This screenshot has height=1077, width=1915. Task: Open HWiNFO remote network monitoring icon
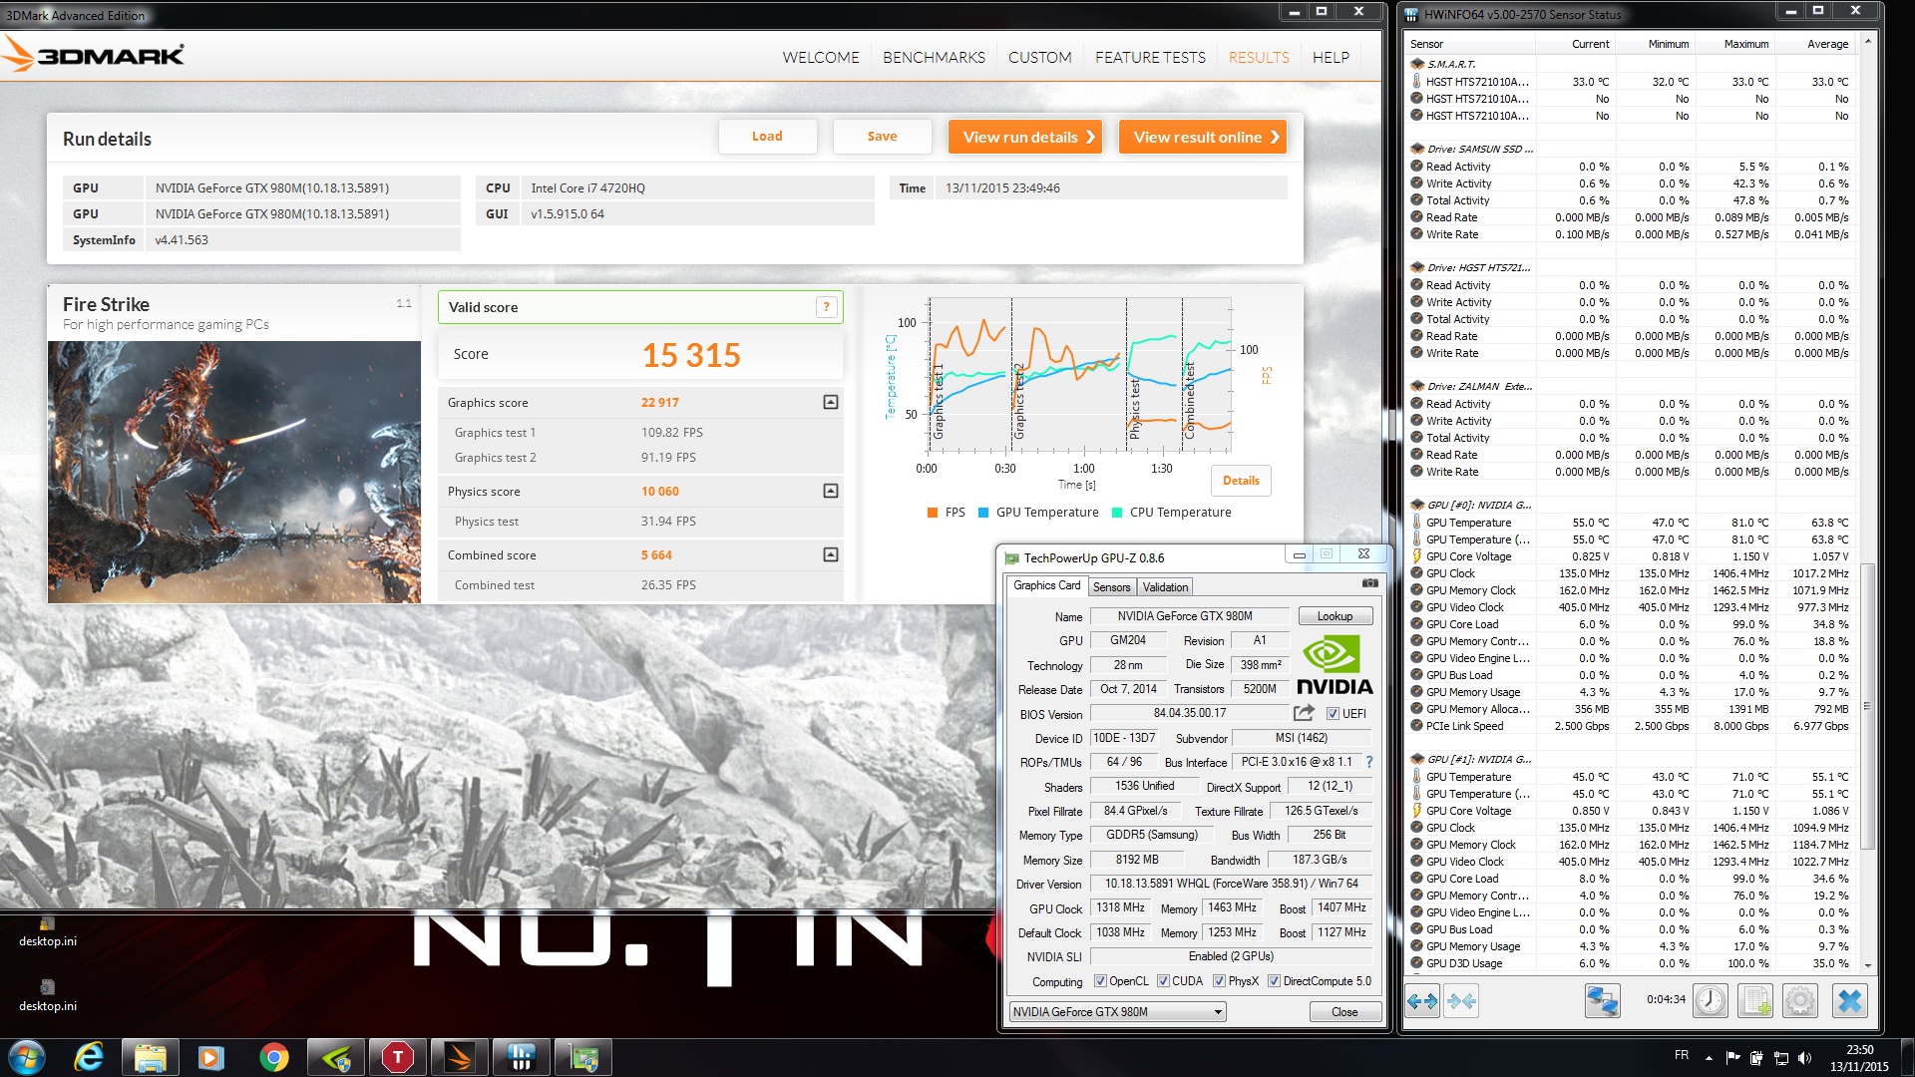pyautogui.click(x=1603, y=1000)
